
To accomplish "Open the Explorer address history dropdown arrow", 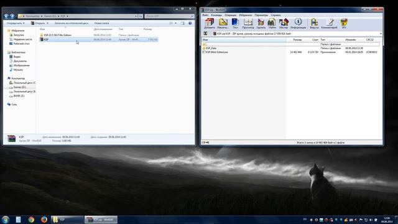I will [x=136, y=16].
